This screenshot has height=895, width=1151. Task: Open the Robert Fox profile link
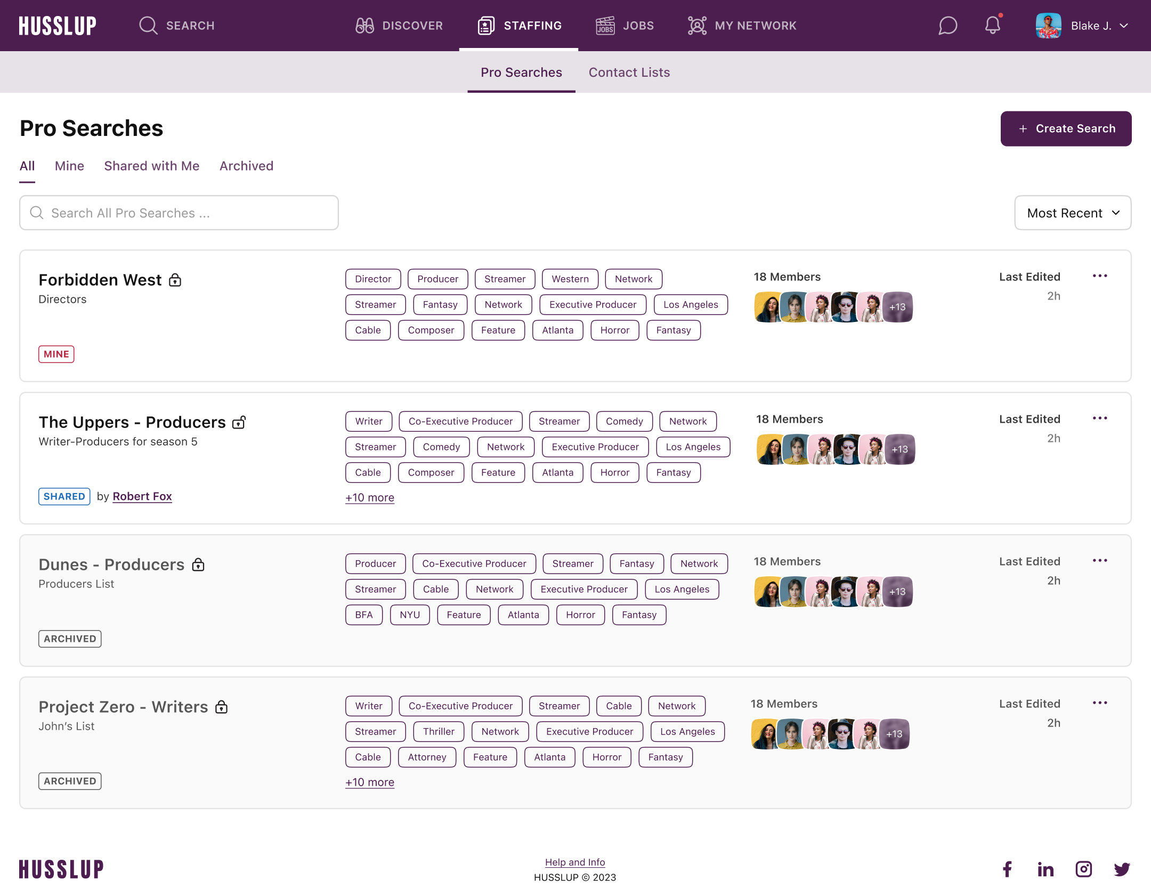(142, 496)
